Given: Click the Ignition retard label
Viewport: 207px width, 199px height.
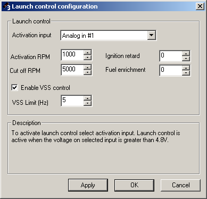Looking at the screenshot, I should 122,56.
